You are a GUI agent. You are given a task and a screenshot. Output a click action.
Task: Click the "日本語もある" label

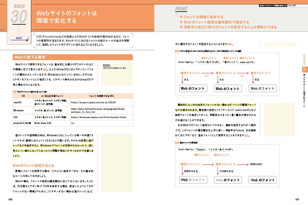[x=226, y=171]
